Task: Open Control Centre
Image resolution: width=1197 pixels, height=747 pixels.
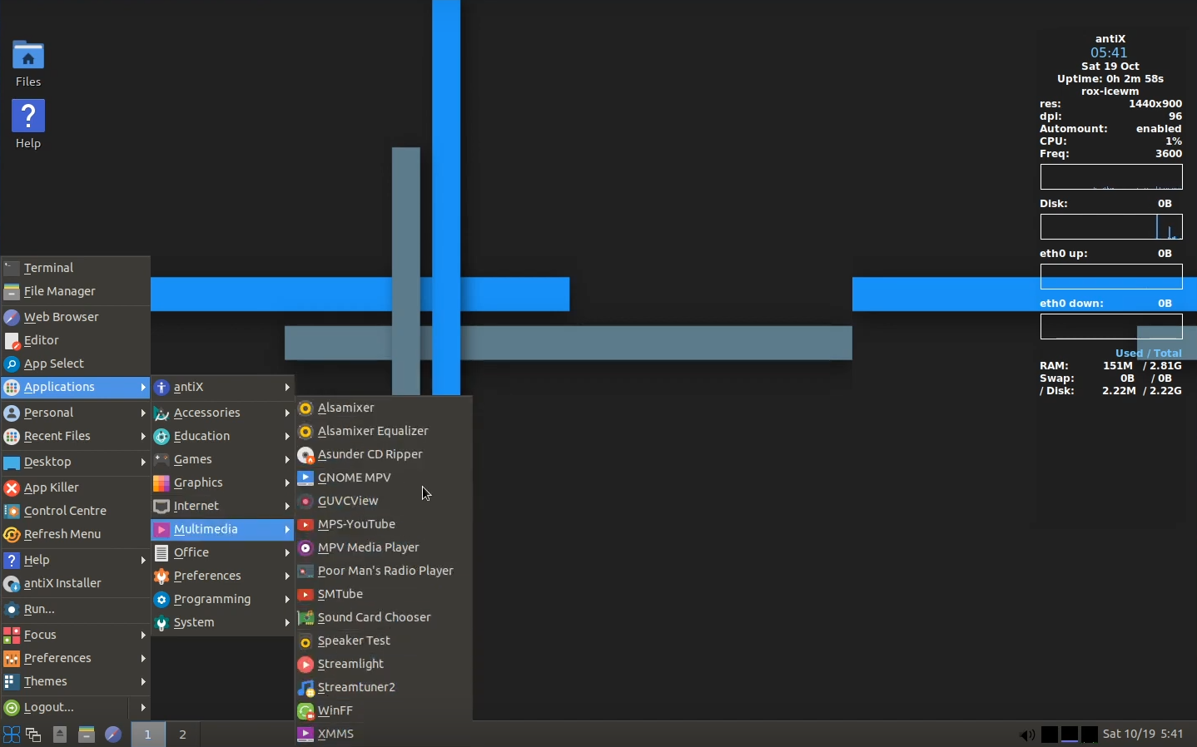Action: point(76,511)
